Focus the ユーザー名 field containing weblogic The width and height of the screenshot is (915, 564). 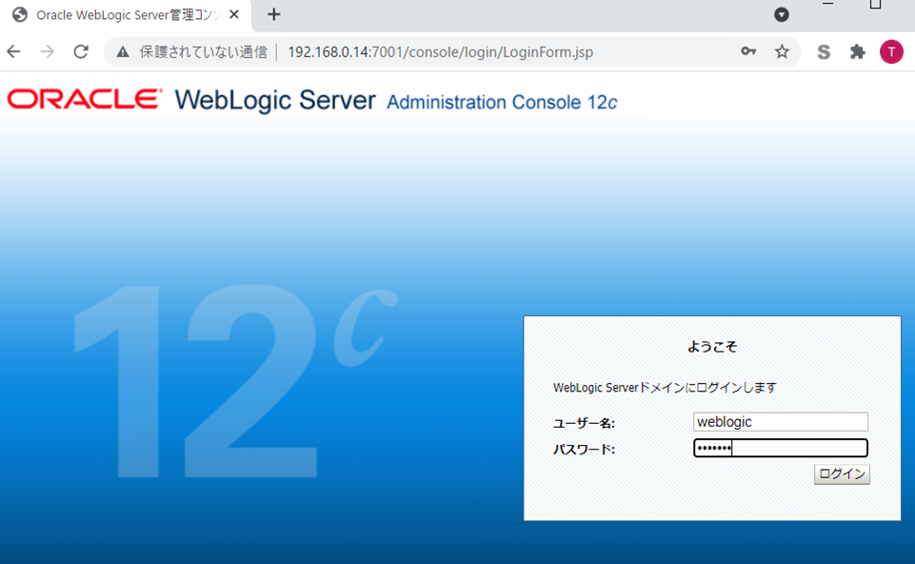point(781,422)
